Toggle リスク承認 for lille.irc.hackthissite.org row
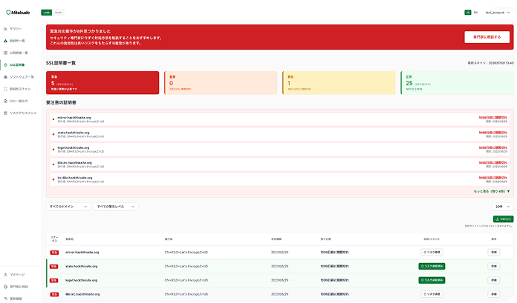The height and width of the screenshot is (303, 517). point(432,294)
